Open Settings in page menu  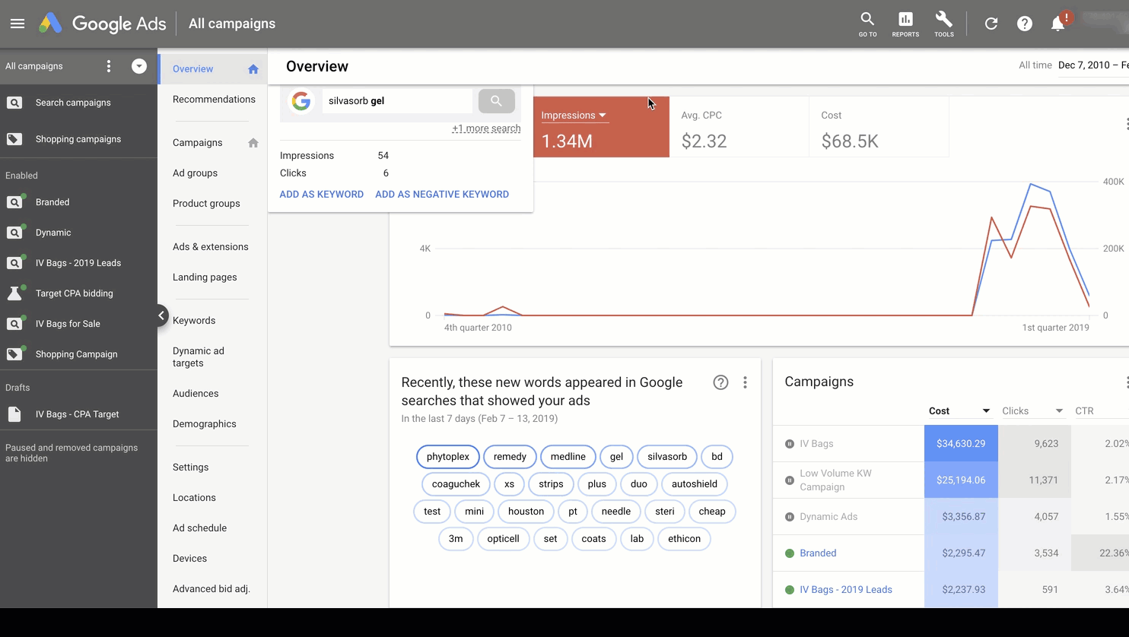190,467
